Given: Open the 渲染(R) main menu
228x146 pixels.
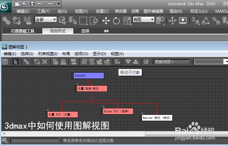Looking at the screenshot, I should tap(176, 11).
